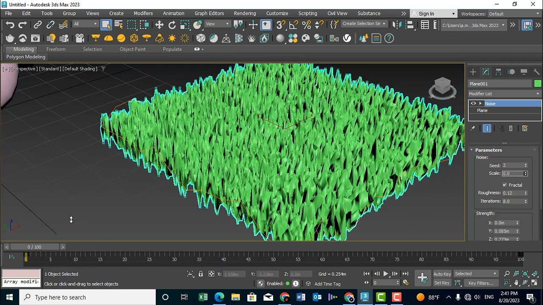The width and height of the screenshot is (543, 305).
Task: Click the 0 / 100 time slider
Action: point(34,247)
